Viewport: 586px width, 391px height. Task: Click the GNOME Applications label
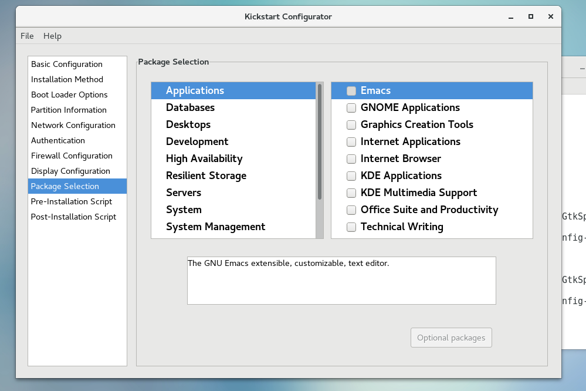coord(410,108)
